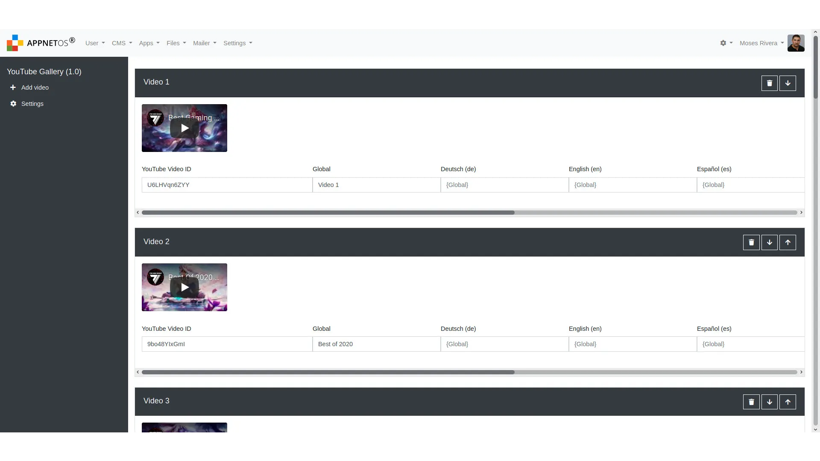Image resolution: width=820 pixels, height=461 pixels.
Task: Click the settings gear icon top-right
Action: [x=723, y=43]
